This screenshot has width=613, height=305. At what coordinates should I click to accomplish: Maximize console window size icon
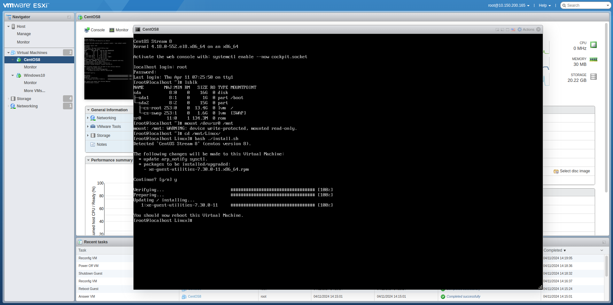[508, 29]
